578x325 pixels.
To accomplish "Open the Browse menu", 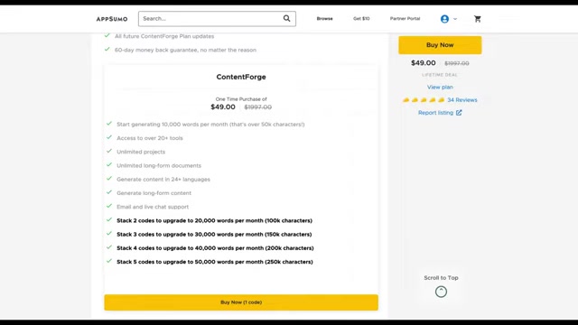I will pos(324,18).
